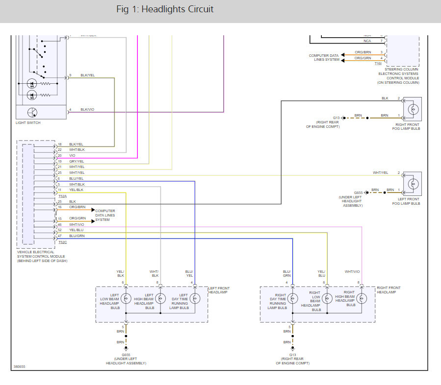The height and width of the screenshot is (385, 441).
Task: Click the left low beam headlamp bulb symbol
Action: click(126, 298)
